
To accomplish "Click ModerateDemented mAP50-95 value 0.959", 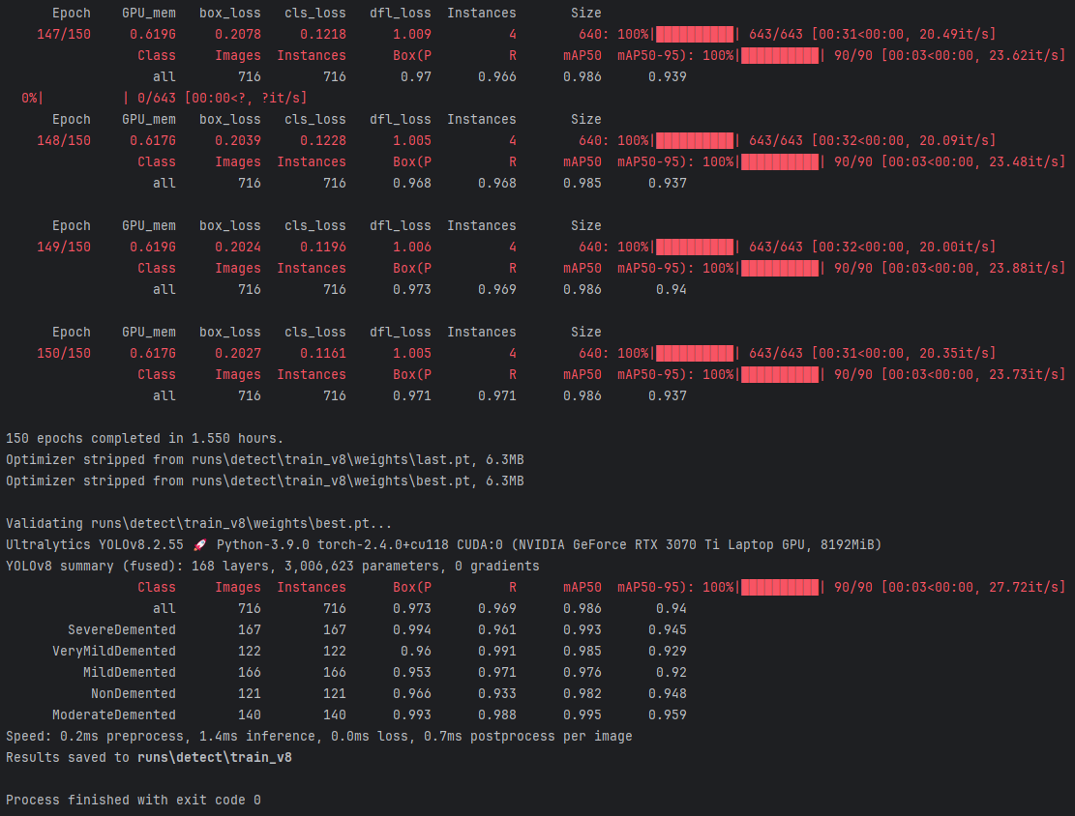I will (x=667, y=714).
